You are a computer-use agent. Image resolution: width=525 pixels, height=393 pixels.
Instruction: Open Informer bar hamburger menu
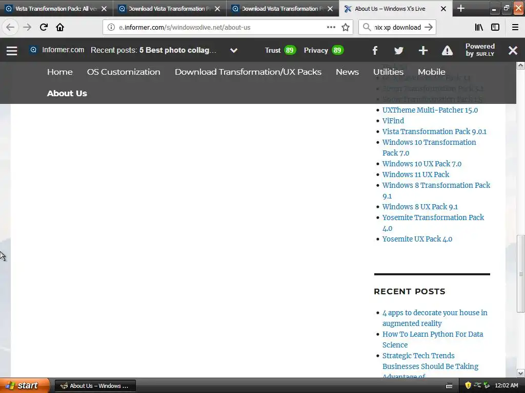coord(12,51)
